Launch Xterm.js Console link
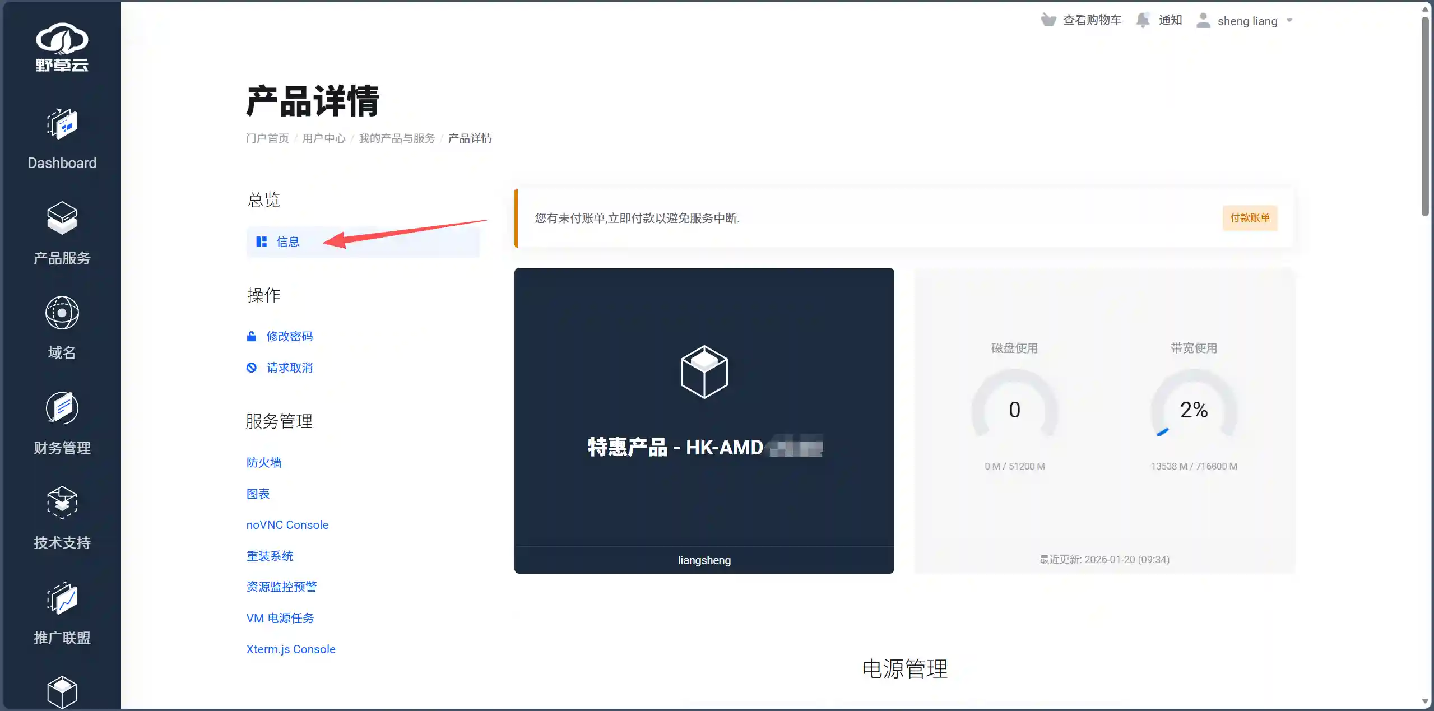The width and height of the screenshot is (1434, 711). tap(291, 649)
